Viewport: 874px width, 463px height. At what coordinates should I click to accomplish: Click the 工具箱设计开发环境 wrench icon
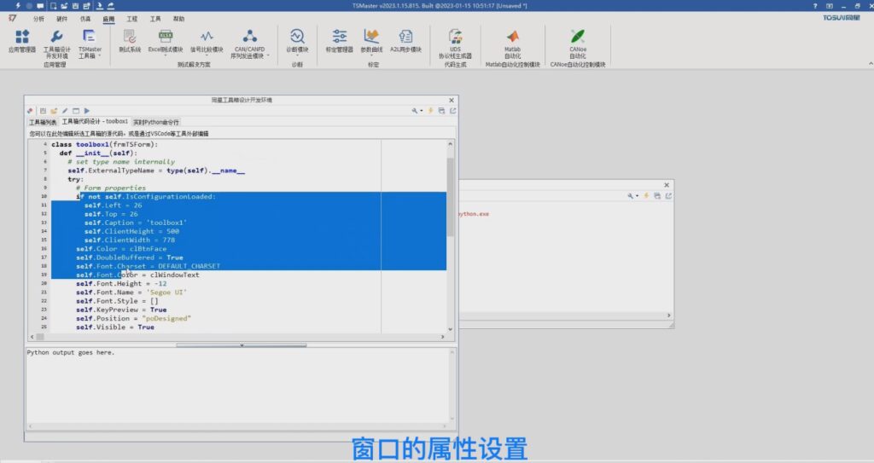tap(56, 37)
